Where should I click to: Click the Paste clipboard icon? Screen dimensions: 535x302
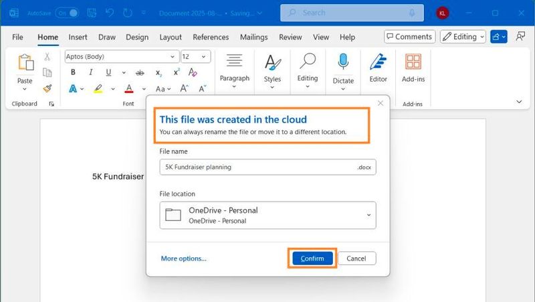tap(25, 63)
